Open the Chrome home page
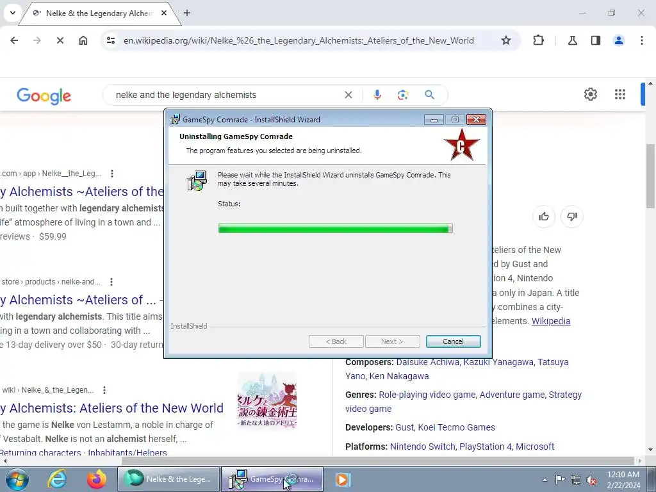This screenshot has height=492, width=656. click(83, 40)
